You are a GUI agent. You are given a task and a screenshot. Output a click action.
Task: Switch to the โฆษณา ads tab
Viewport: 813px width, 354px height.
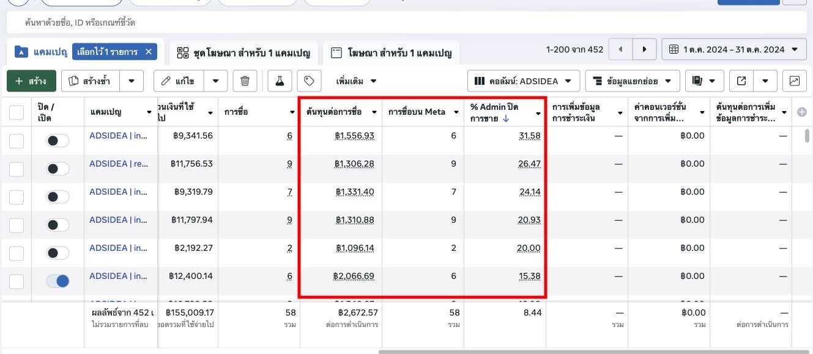point(392,52)
